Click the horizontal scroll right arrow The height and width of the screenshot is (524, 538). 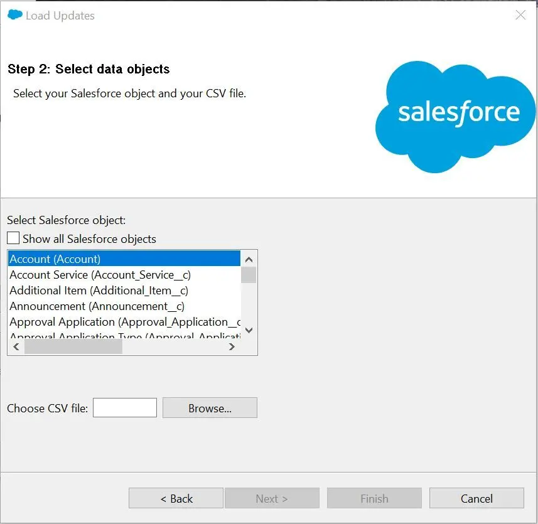[232, 346]
